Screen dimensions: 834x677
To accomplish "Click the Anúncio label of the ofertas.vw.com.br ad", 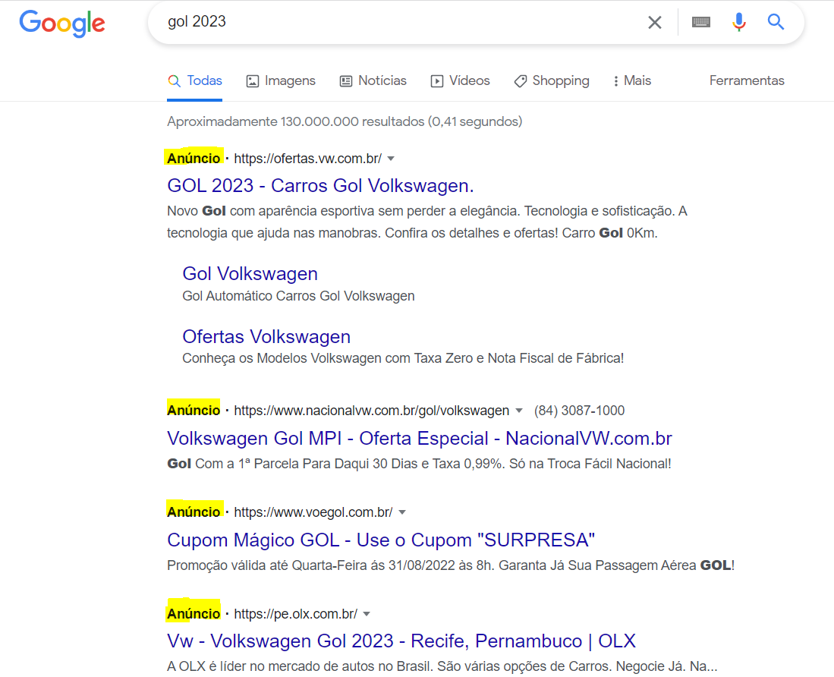I will [x=194, y=158].
